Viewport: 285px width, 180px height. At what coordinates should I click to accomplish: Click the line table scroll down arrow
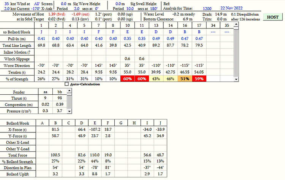236,79
